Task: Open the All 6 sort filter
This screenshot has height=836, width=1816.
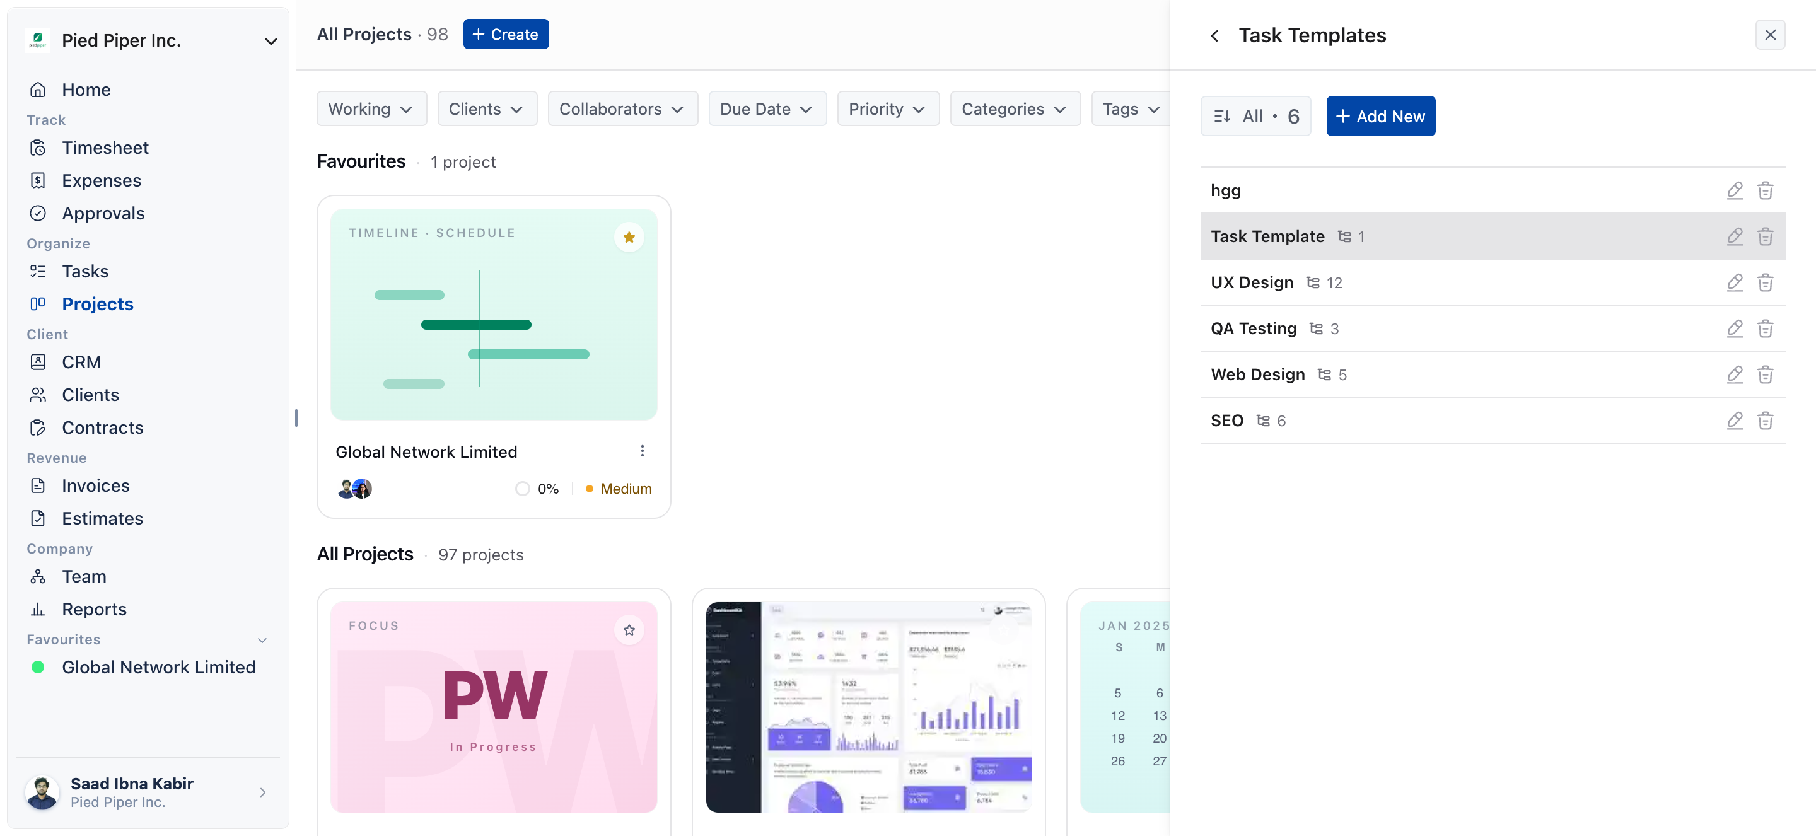Action: pos(1255,115)
